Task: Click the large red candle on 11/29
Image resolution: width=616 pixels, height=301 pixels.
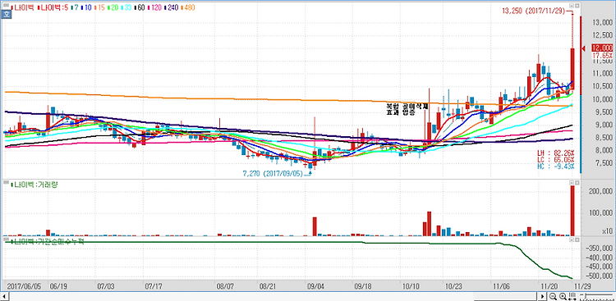Action: [572, 69]
